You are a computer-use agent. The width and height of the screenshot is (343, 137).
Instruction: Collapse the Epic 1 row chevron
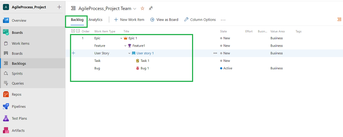point(121,38)
